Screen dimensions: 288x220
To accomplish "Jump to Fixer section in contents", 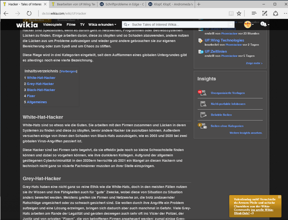I will point(31,96).
